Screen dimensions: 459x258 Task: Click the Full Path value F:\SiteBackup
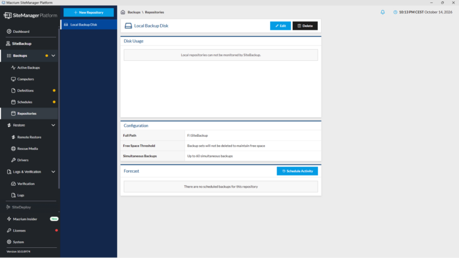point(198,136)
